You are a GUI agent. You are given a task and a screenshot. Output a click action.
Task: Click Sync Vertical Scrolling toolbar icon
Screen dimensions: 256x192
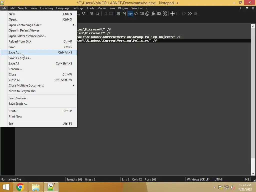(105, 13)
